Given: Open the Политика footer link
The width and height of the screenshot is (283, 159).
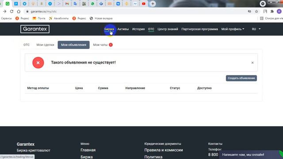Looking at the screenshot, I should pyautogui.click(x=153, y=157).
